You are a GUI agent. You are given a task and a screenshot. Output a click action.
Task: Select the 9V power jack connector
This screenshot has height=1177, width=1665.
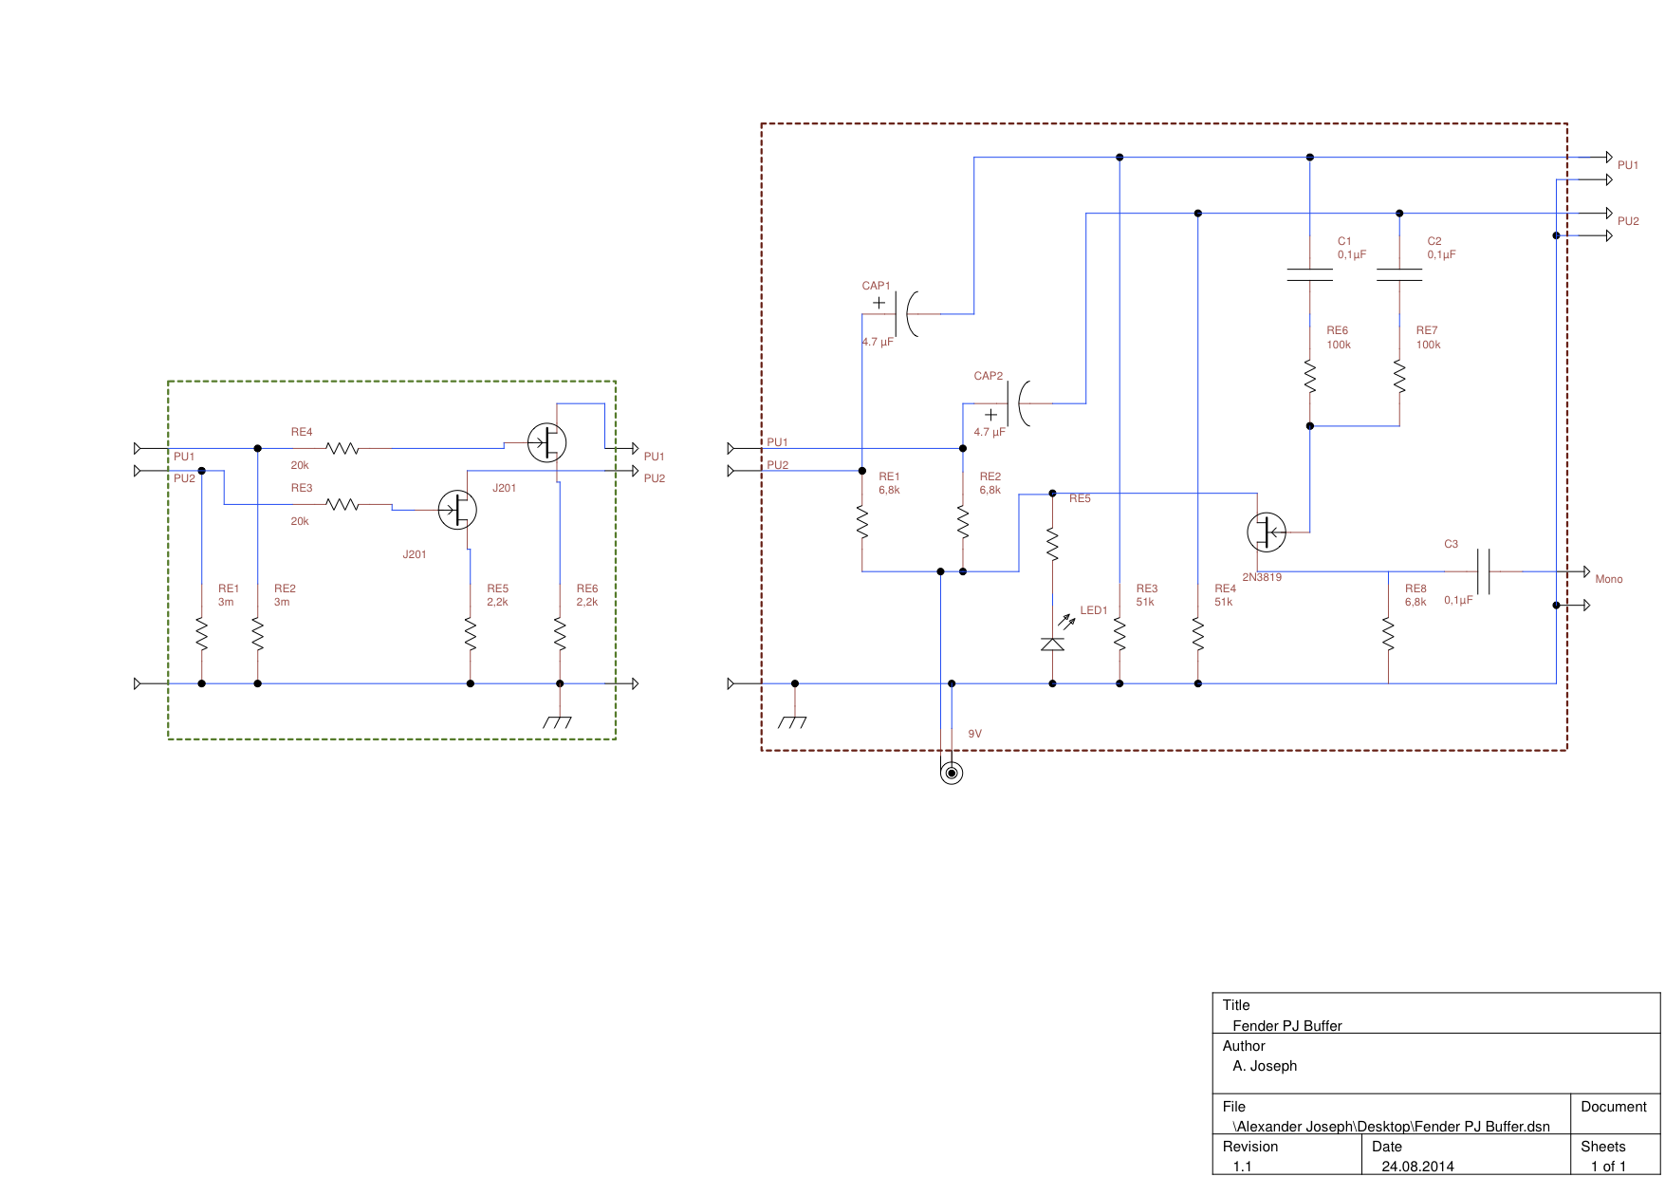click(x=952, y=773)
